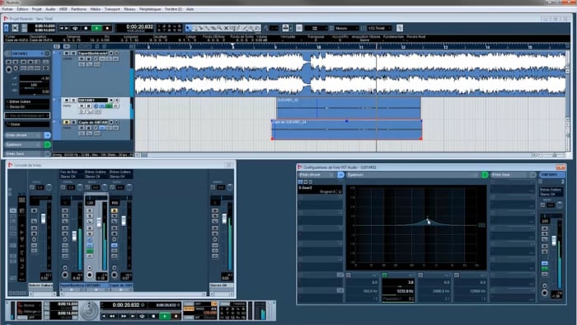Select the Copie de GUITAR01 audio event

tap(347, 130)
